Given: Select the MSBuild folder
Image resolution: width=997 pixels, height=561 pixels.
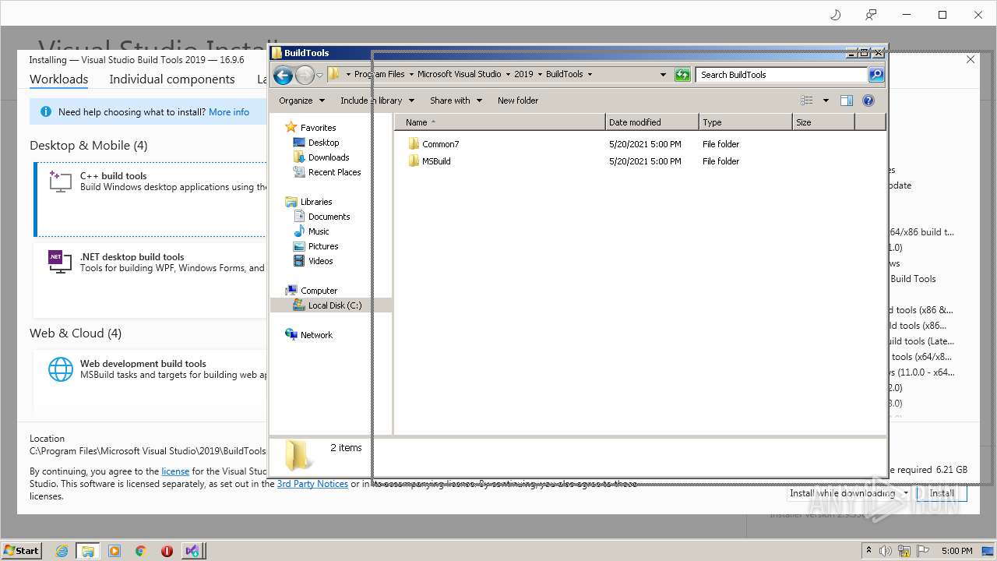Looking at the screenshot, I should 429,161.
